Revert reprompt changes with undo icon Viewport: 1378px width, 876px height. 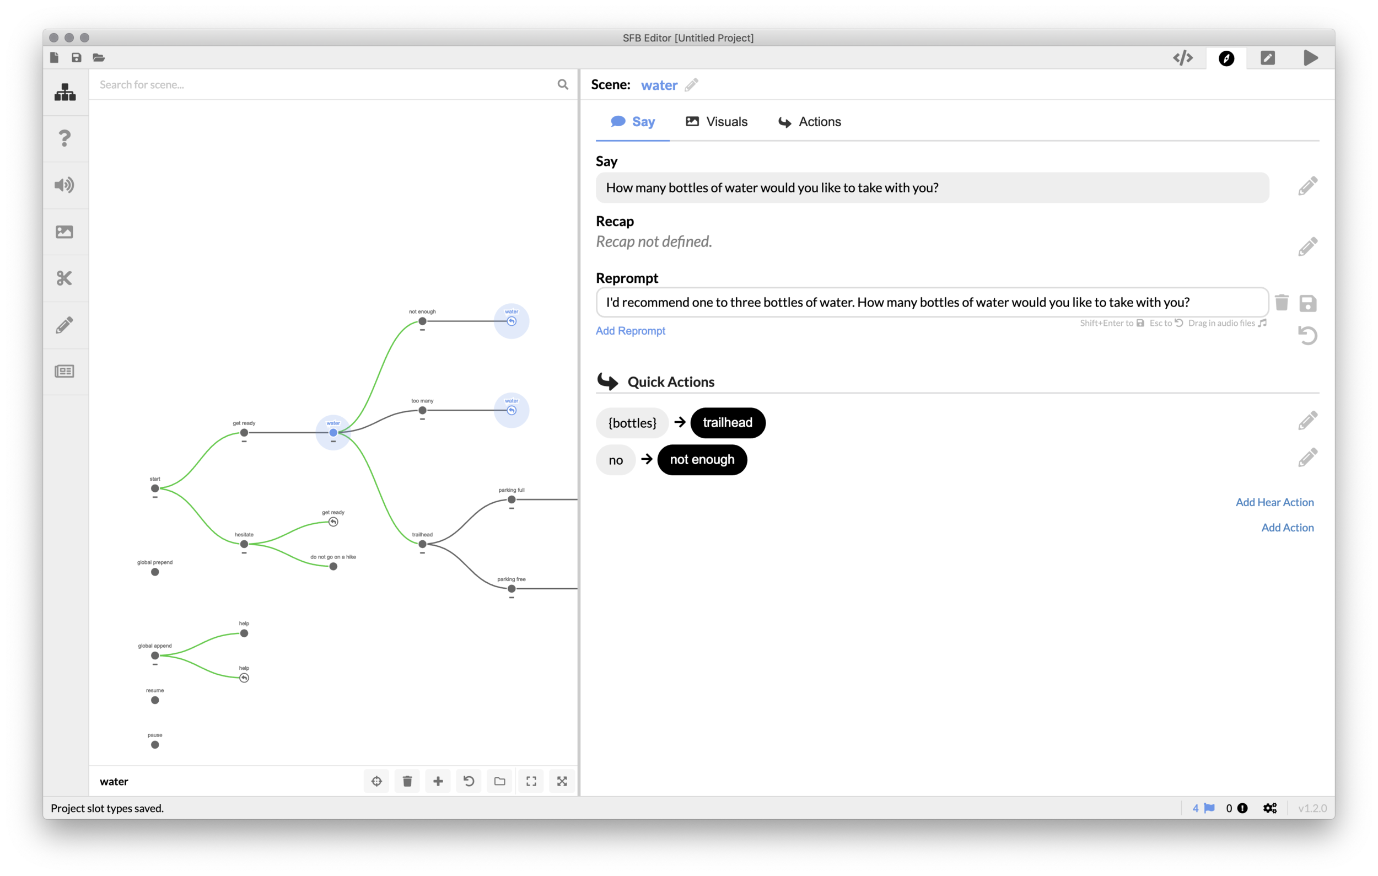(1307, 335)
